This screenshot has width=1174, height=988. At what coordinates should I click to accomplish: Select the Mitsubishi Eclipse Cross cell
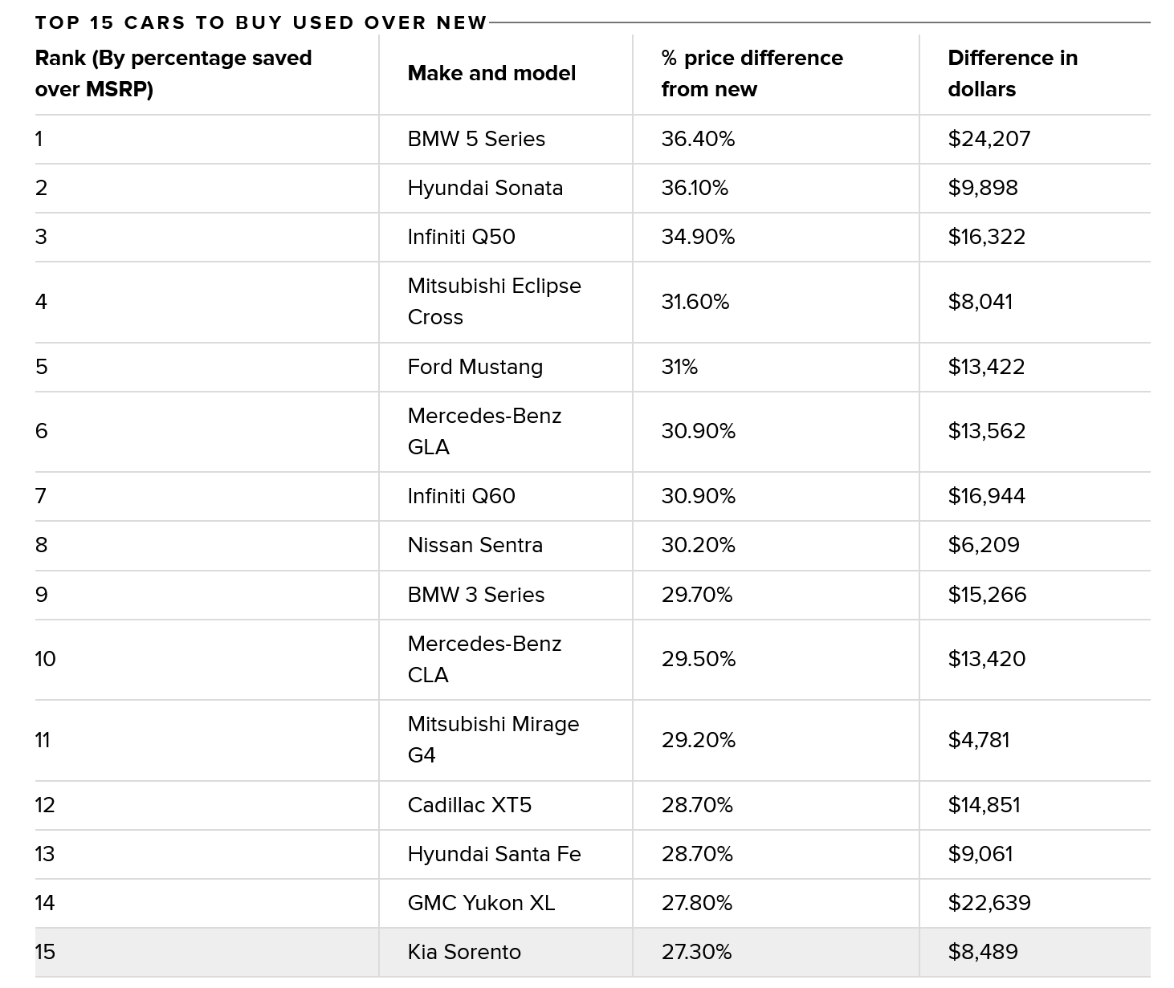(494, 301)
